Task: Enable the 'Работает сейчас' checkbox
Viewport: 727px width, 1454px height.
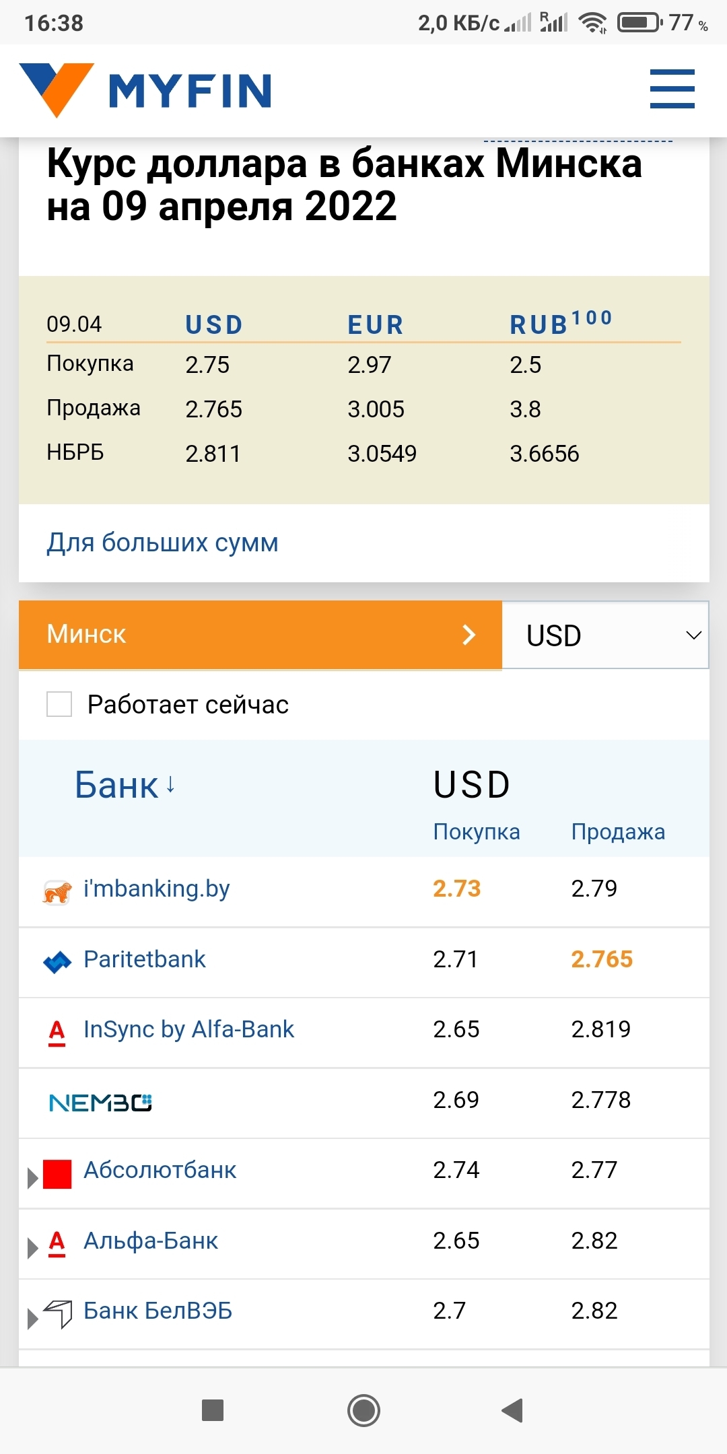Action: (59, 705)
